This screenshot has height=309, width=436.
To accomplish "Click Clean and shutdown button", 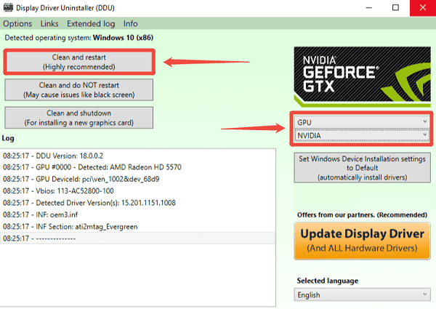I will [x=79, y=117].
